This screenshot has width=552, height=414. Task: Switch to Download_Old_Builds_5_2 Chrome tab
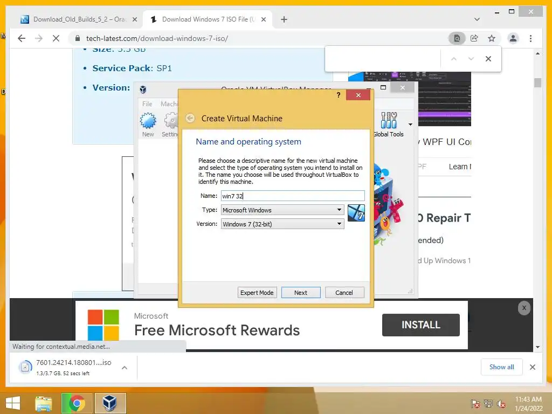click(79, 19)
